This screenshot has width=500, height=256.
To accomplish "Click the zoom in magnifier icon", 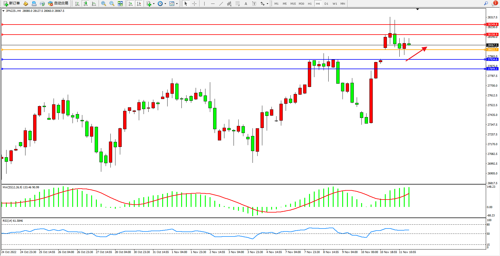I will (x=104, y=4).
